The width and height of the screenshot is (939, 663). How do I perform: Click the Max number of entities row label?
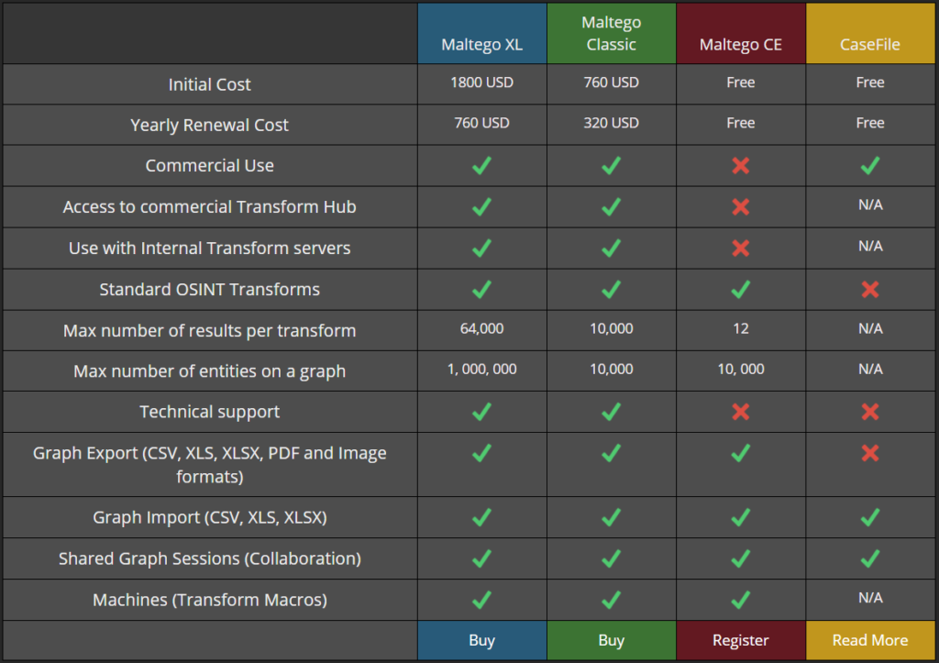click(x=210, y=371)
